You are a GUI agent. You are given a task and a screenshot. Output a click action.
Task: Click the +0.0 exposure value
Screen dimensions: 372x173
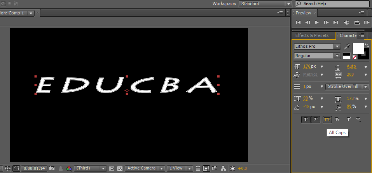[x=243, y=168]
